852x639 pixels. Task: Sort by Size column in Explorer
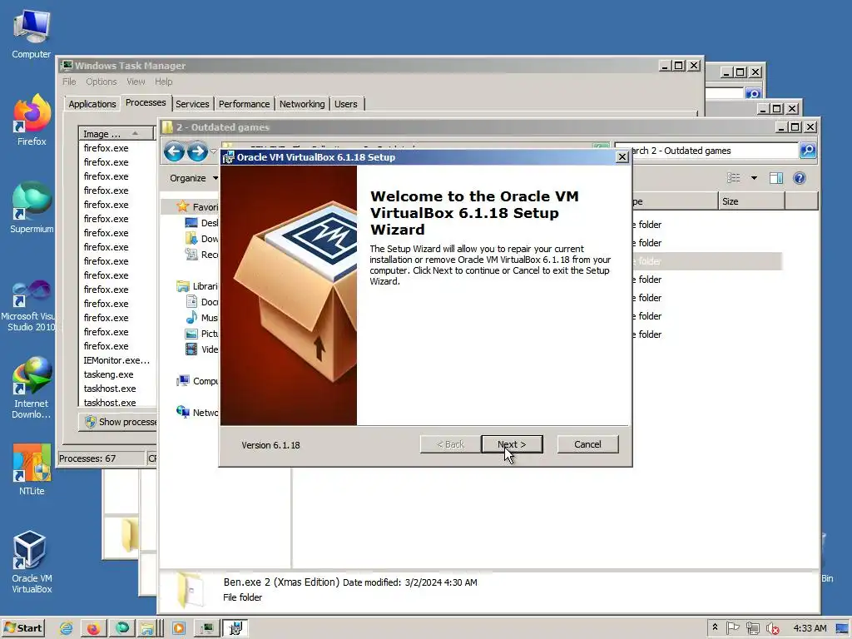(751, 201)
